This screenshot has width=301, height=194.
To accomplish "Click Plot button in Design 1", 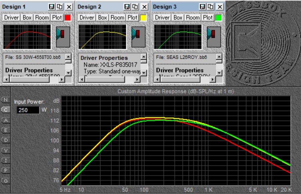I will pyautogui.click(x=57, y=18).
